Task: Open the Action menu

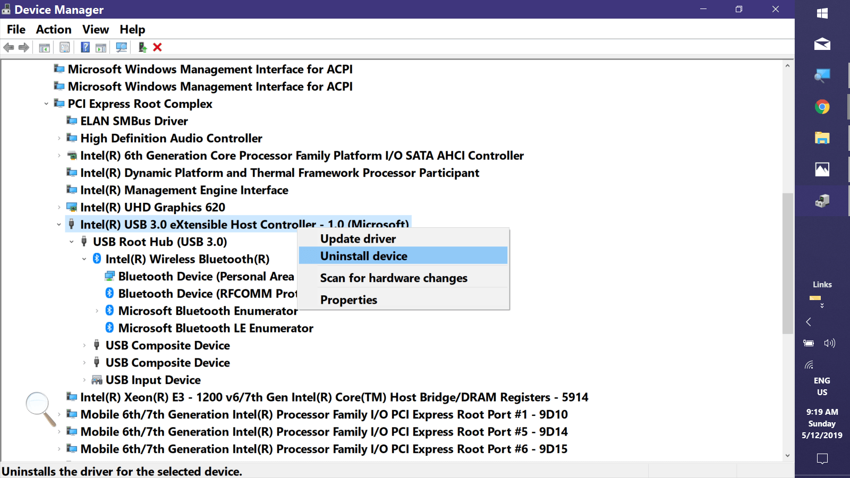Action: click(x=54, y=30)
